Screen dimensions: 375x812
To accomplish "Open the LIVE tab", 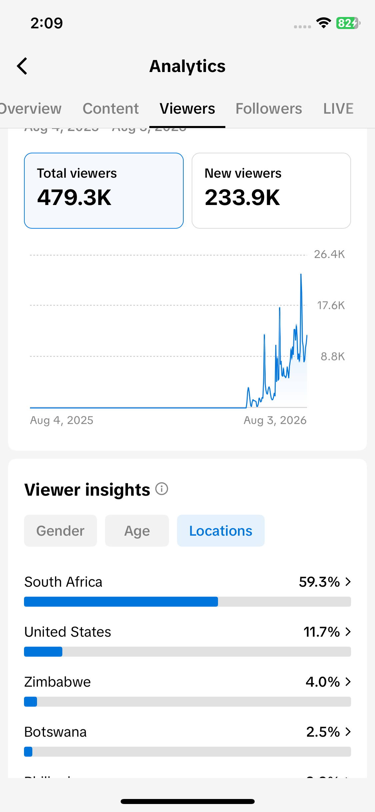I will [x=338, y=109].
